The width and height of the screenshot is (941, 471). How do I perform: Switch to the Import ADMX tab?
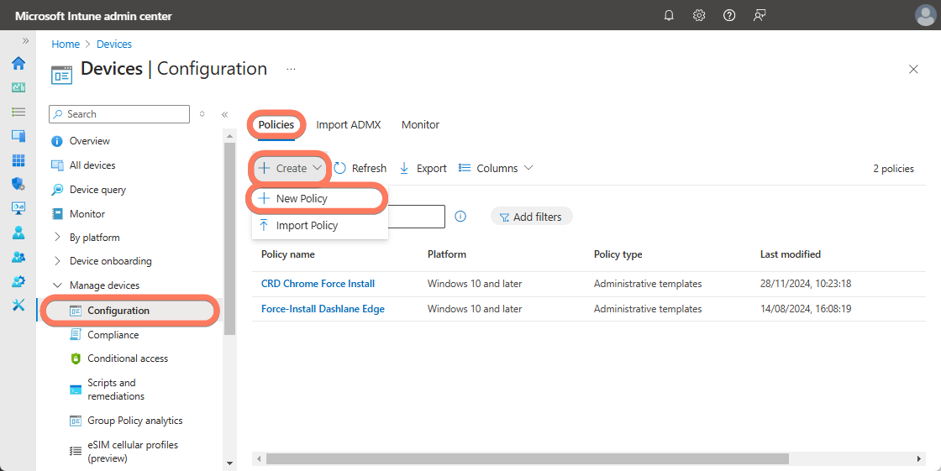pyautogui.click(x=348, y=124)
